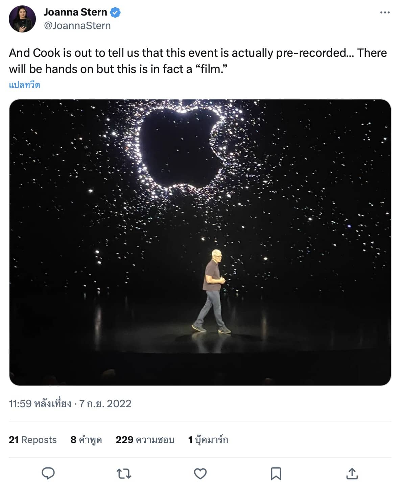Viewport: 401px width, 487px height.
Task: View the 21 Reposts list
Action: point(33,440)
